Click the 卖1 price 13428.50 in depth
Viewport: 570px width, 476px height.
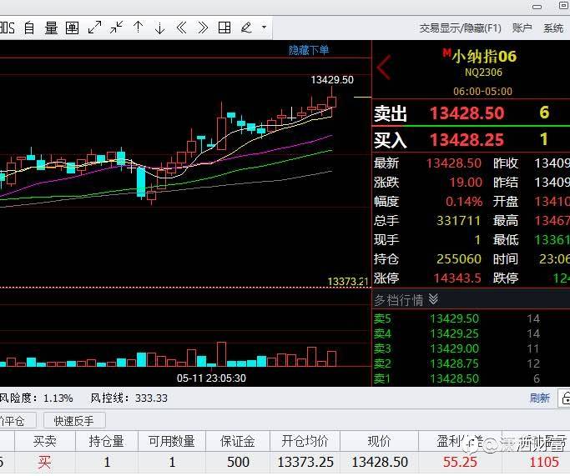[454, 378]
